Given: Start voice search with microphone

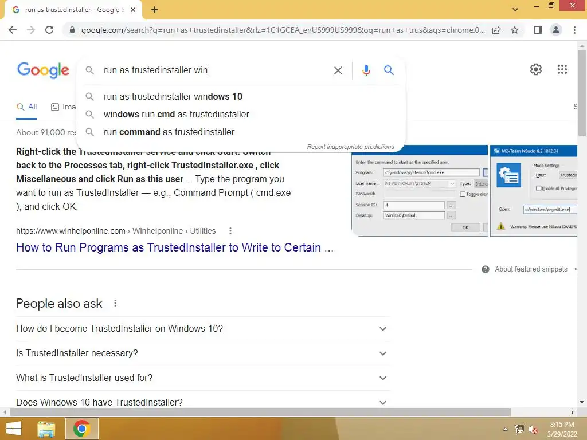Looking at the screenshot, I should point(366,70).
